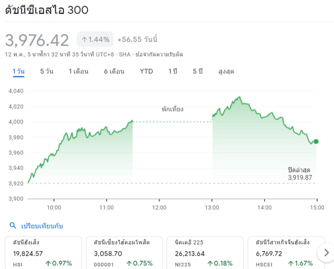The image size is (334, 269).
Task: Select the 1 เดือน range tab
Action: point(78,71)
